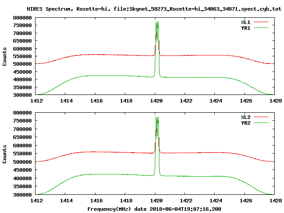Click the 1428 tick under the XL1/YR1 plot
This screenshot has width=284, height=213.
276,101
